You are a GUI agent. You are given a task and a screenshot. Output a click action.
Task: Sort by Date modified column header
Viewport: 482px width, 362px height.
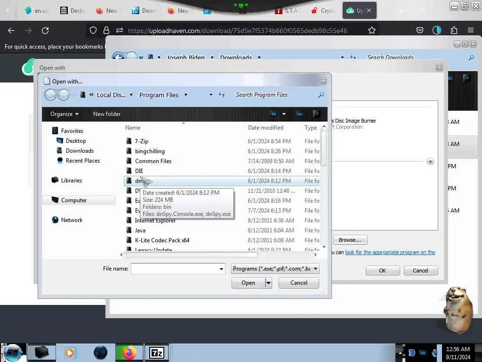(265, 127)
